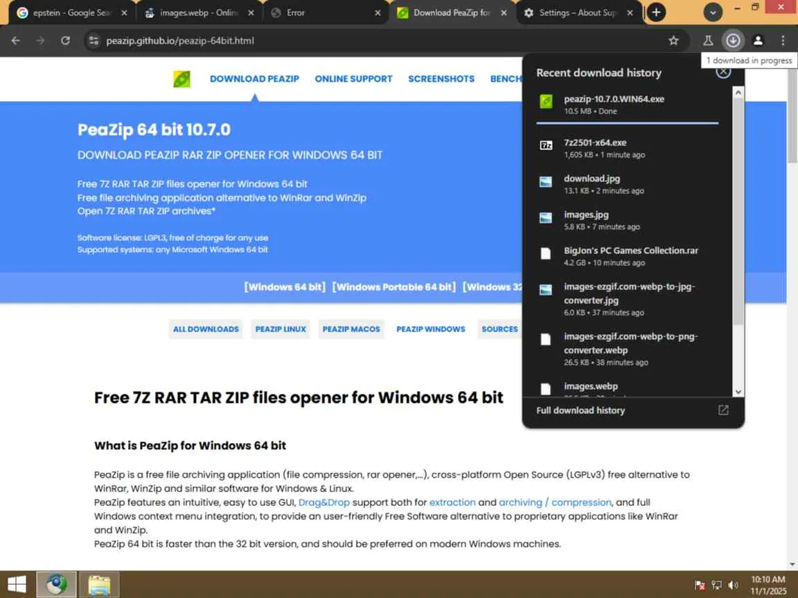Open a new tab with plus button
Screen dimensions: 798x598
(x=656, y=12)
